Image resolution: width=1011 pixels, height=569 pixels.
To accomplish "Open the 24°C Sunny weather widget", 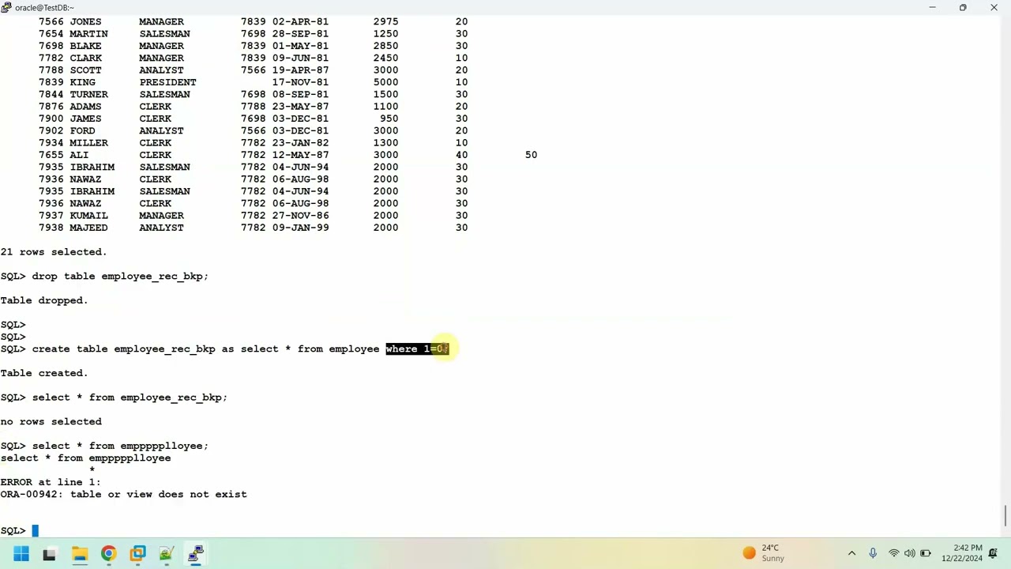I will coord(764,553).
